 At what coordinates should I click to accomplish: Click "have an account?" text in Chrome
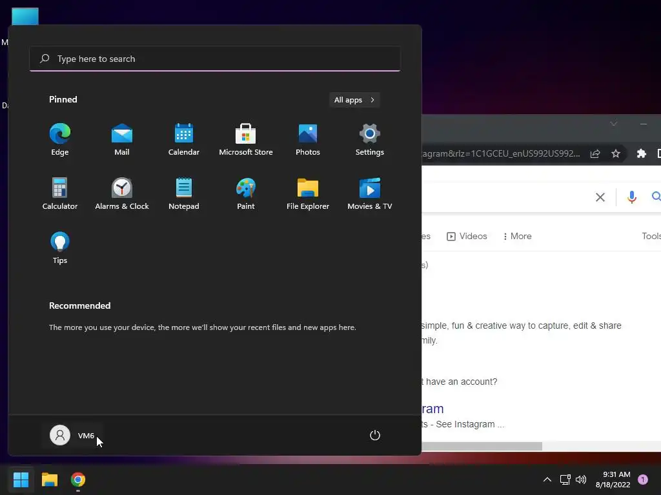pos(462,382)
